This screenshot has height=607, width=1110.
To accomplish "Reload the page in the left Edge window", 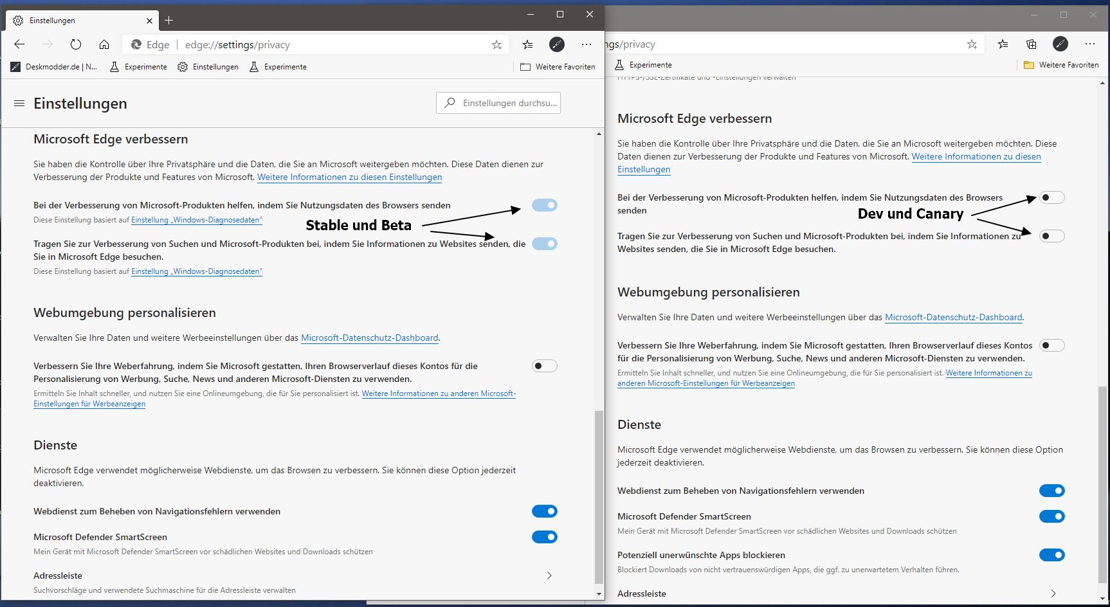I will pos(76,44).
